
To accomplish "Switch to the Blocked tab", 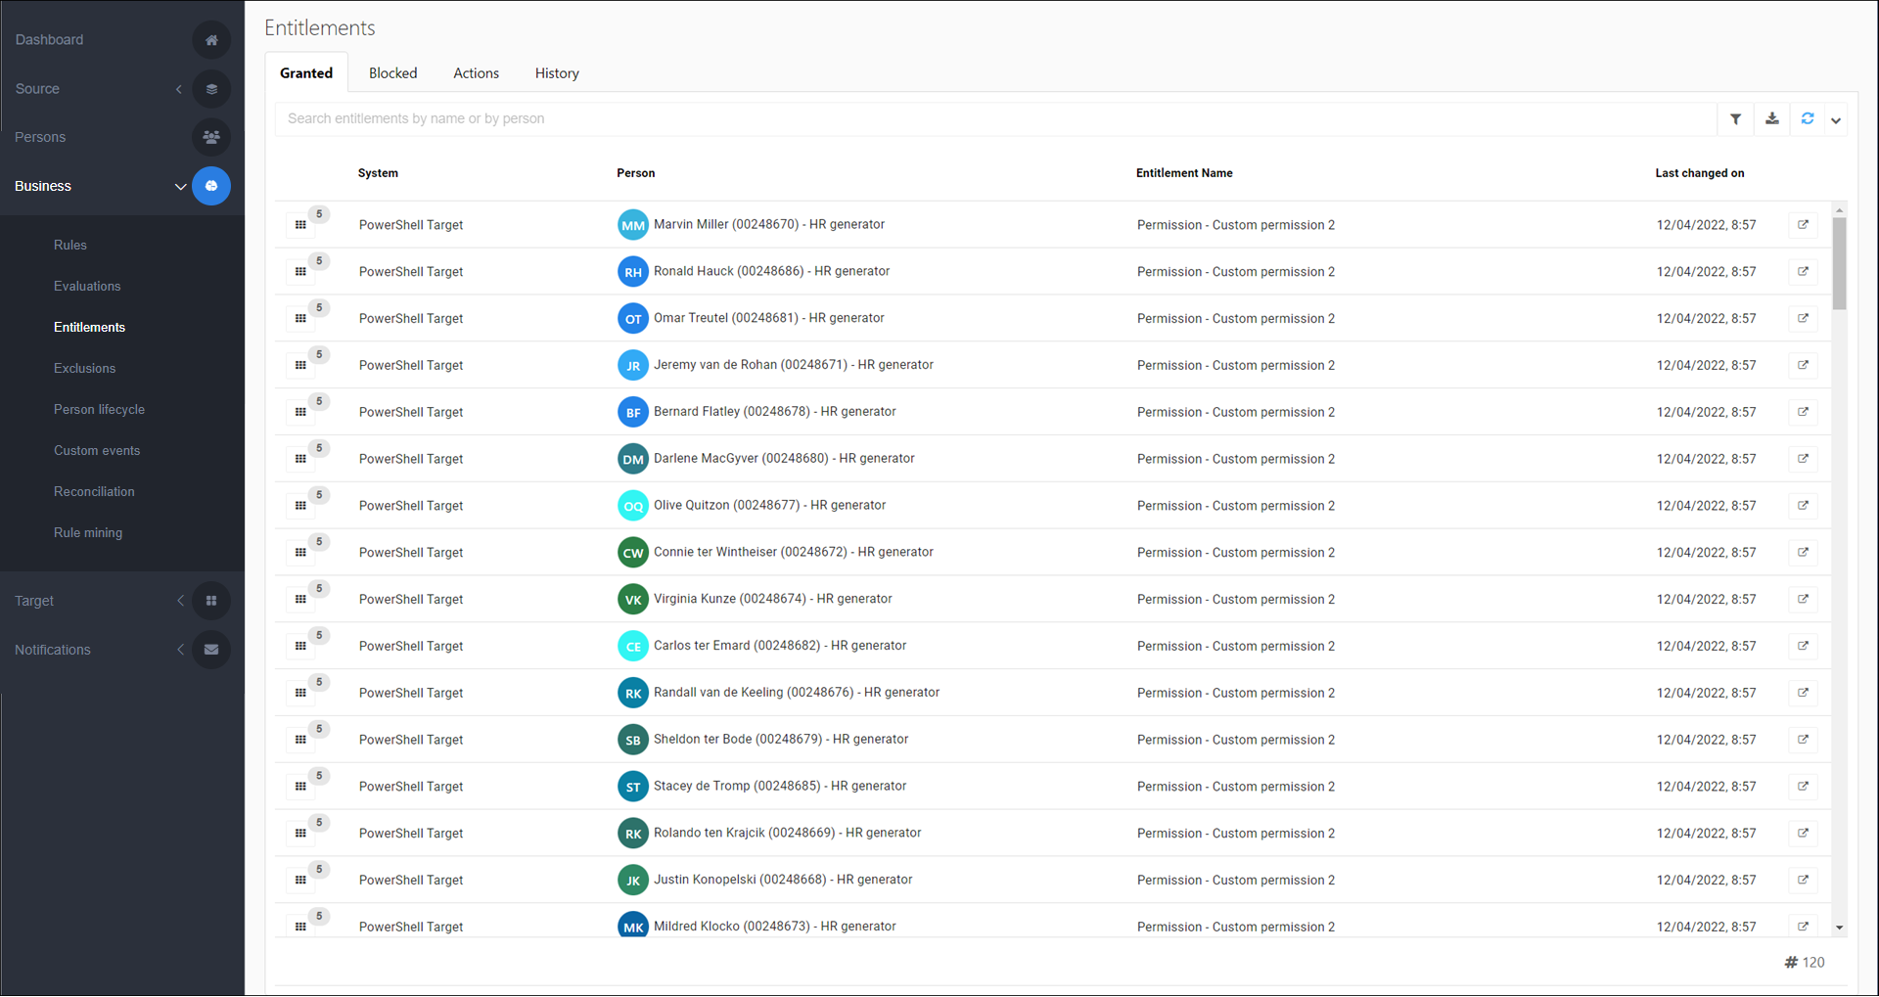I will tap(392, 73).
